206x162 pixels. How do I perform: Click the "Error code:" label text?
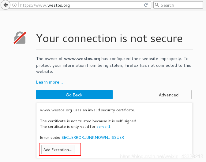click(50, 138)
